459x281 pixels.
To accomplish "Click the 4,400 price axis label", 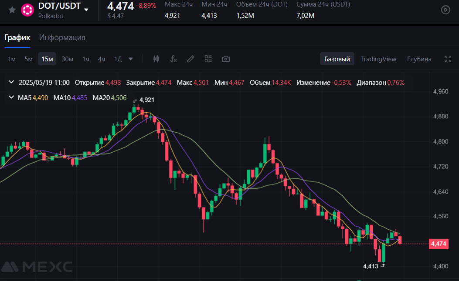I will (441, 266).
